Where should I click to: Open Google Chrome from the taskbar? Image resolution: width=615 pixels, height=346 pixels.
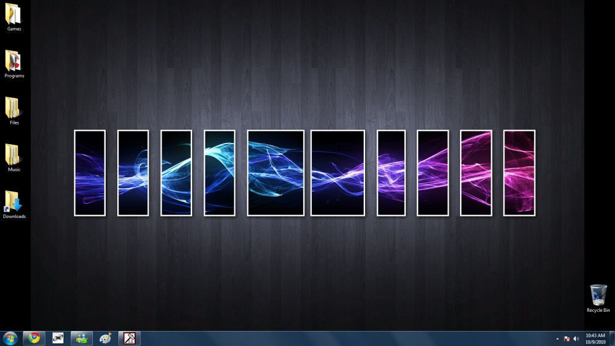pos(34,338)
